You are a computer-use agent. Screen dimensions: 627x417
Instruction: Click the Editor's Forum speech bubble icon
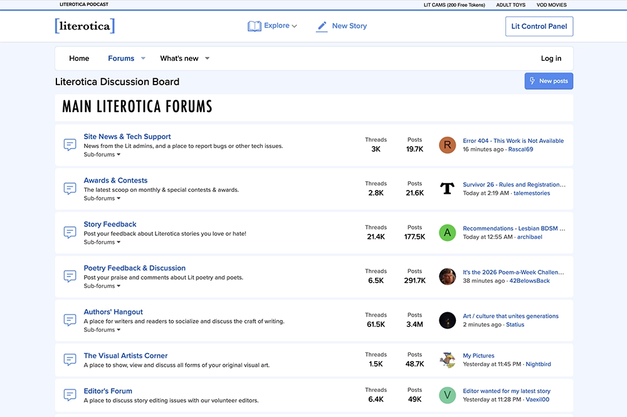tap(70, 394)
